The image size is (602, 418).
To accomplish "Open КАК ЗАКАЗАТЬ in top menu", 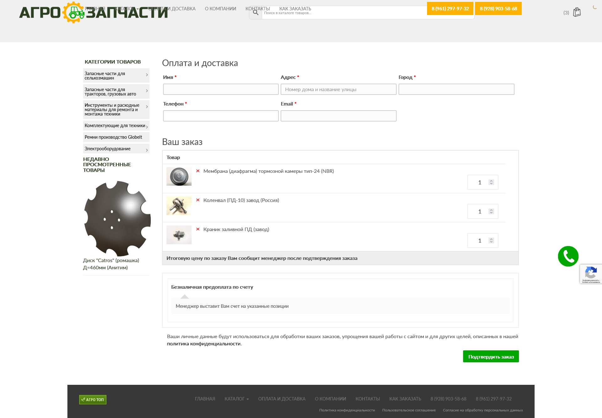I will point(295,9).
